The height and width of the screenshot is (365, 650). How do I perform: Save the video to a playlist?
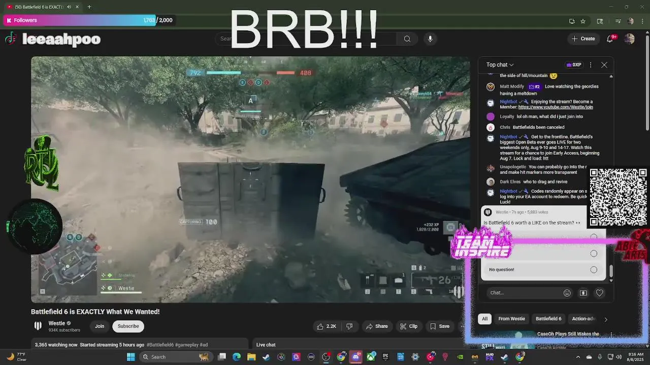pyautogui.click(x=440, y=326)
